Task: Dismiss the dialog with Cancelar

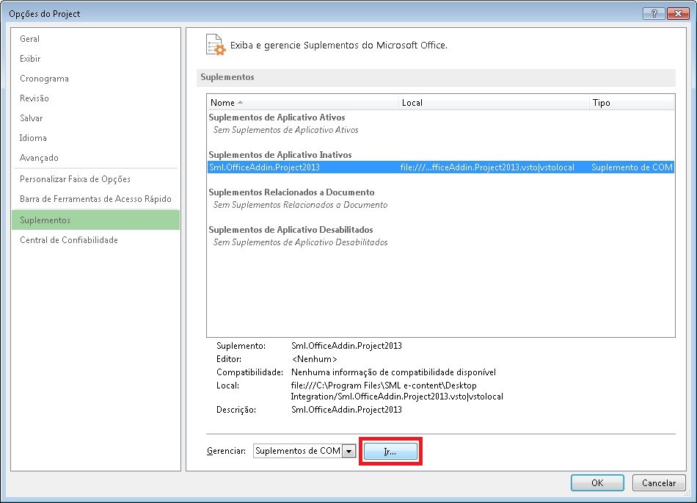Action: pyautogui.click(x=658, y=482)
